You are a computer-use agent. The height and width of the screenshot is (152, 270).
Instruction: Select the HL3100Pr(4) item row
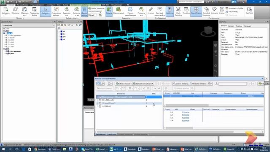click(129, 106)
